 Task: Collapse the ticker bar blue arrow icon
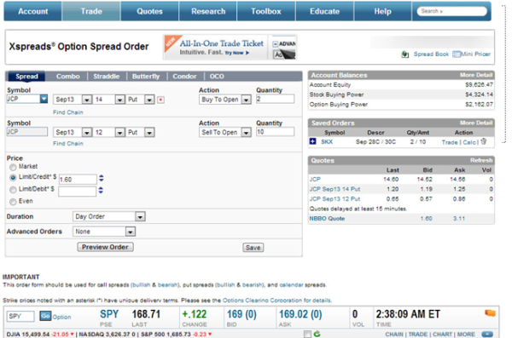coord(487,334)
